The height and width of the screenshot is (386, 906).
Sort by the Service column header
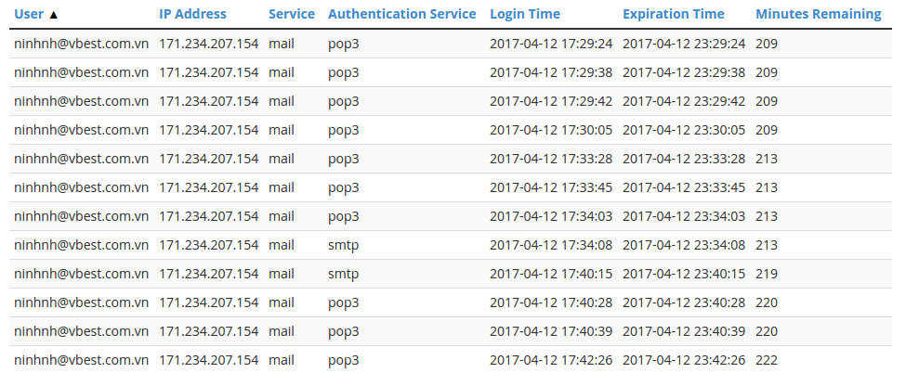291,15
